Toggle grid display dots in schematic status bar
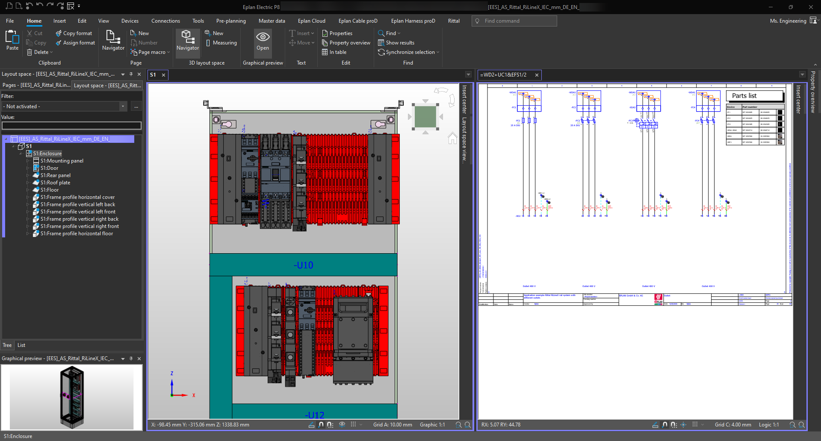Viewport: 821px width, 441px height. pos(695,425)
